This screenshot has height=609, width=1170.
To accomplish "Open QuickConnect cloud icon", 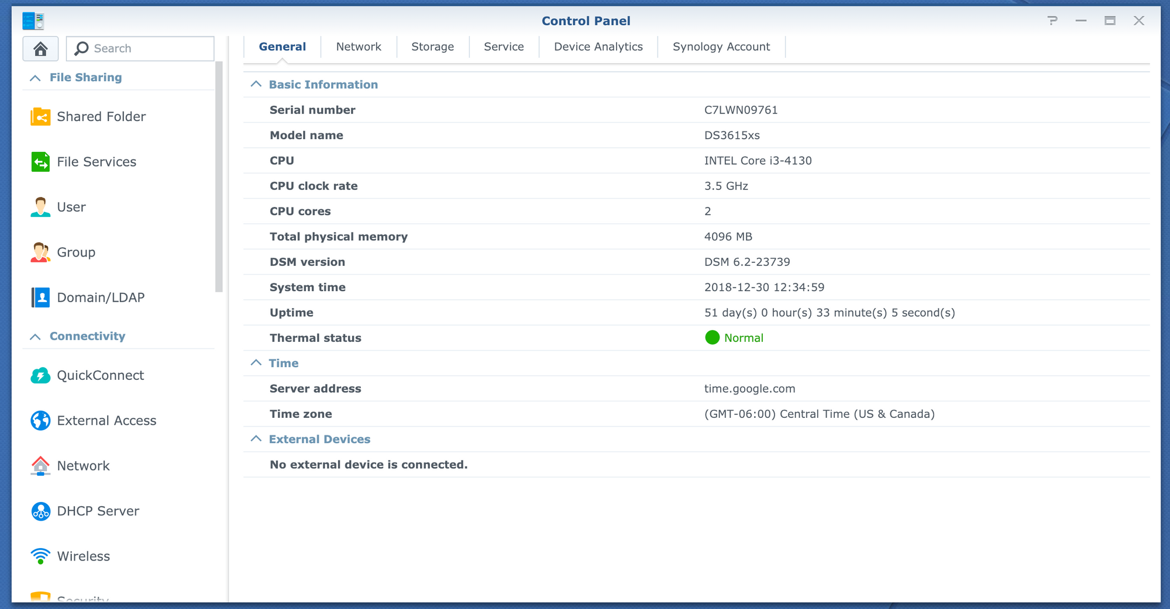I will pyautogui.click(x=40, y=375).
